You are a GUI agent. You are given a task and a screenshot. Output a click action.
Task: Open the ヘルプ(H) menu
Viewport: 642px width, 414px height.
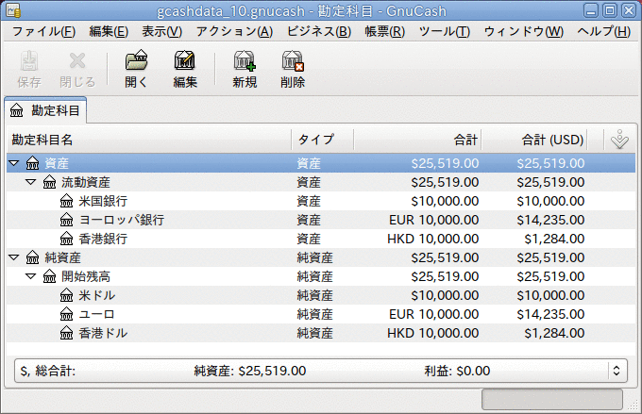tap(604, 31)
